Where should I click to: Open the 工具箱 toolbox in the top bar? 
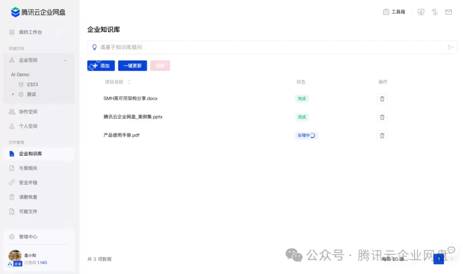[394, 12]
